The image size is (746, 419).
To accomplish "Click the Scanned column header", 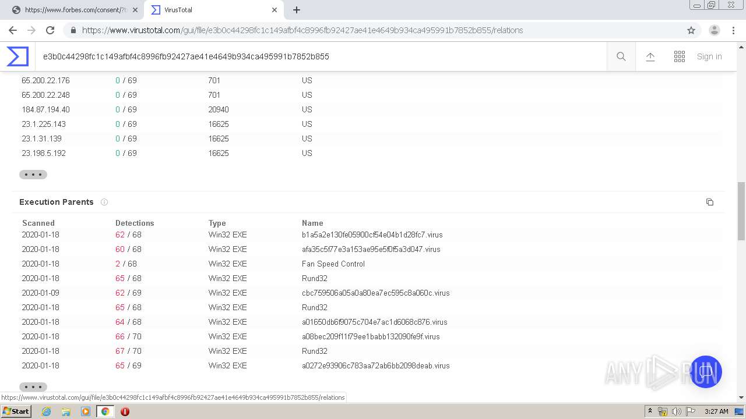I will click(38, 223).
